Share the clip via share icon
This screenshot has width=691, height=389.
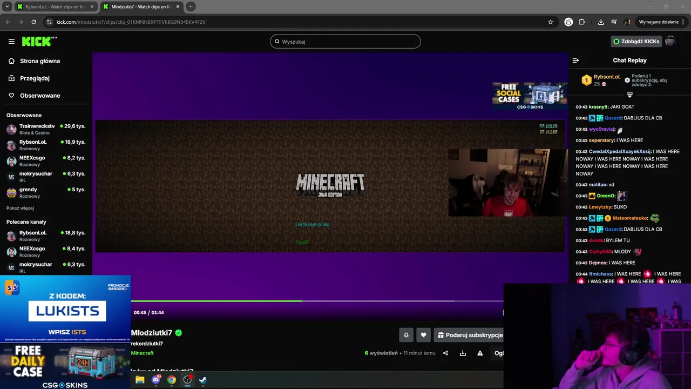(x=445, y=353)
